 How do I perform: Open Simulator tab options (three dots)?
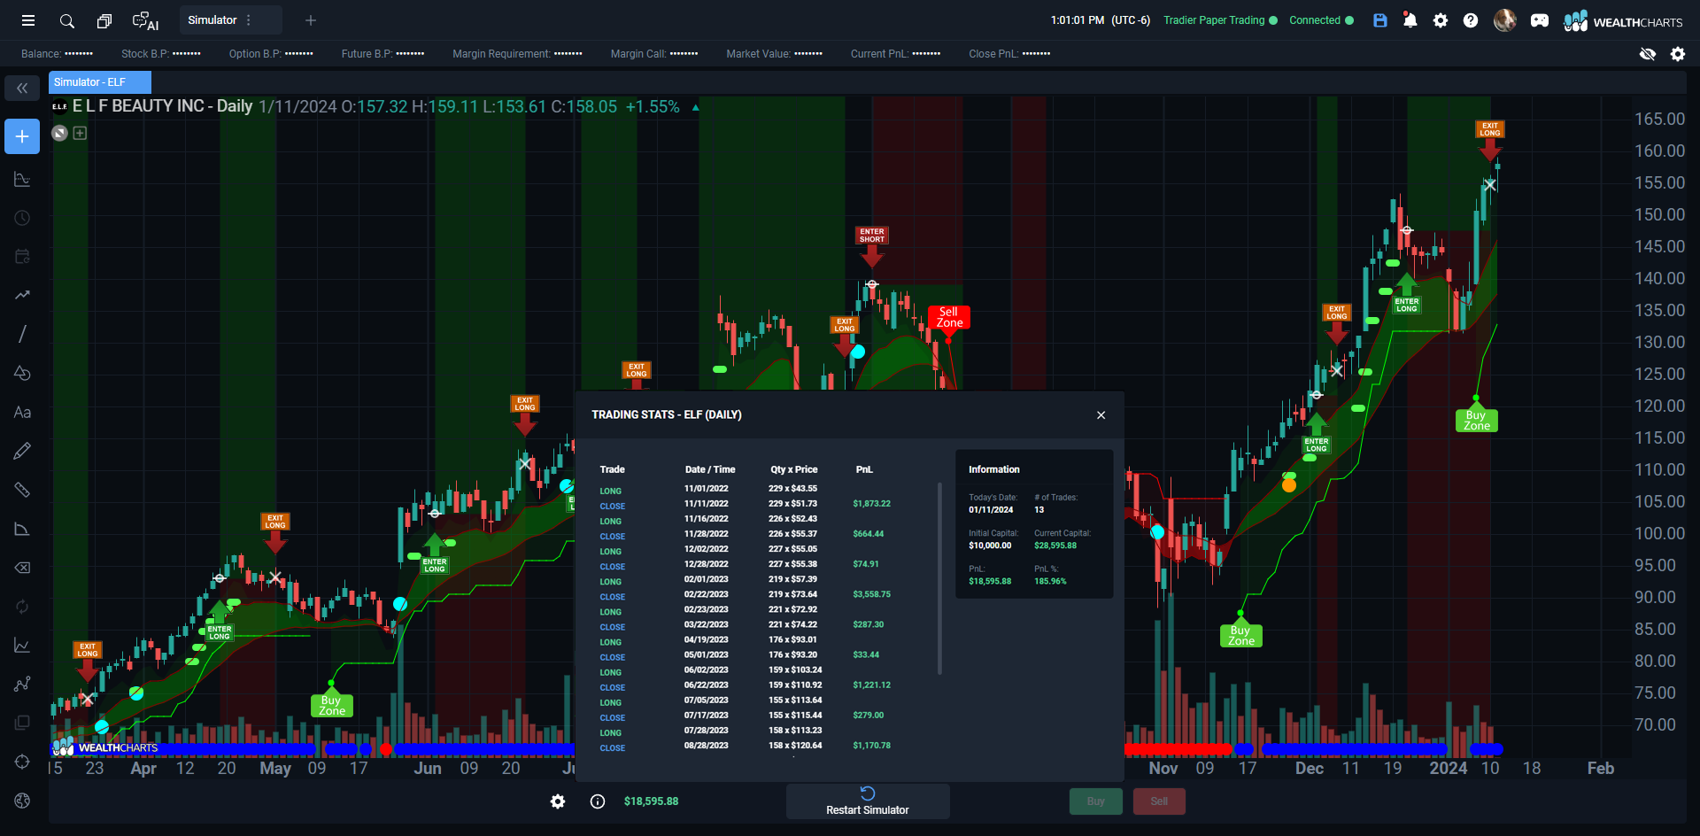point(249,20)
